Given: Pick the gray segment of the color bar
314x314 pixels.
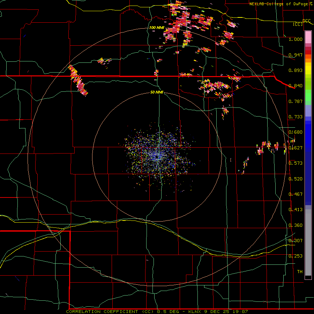Looking at the screenshot, I should click(x=308, y=242).
